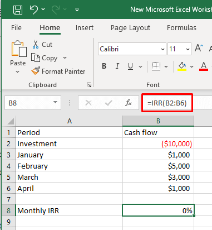Open the Clipboard pane launcher icon
The width and height of the screenshot is (212, 230).
89,85
